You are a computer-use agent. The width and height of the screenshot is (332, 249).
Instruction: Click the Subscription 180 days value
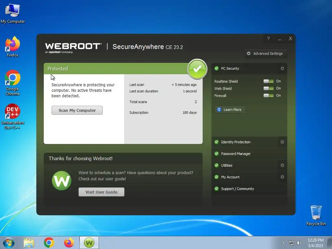coord(189,113)
